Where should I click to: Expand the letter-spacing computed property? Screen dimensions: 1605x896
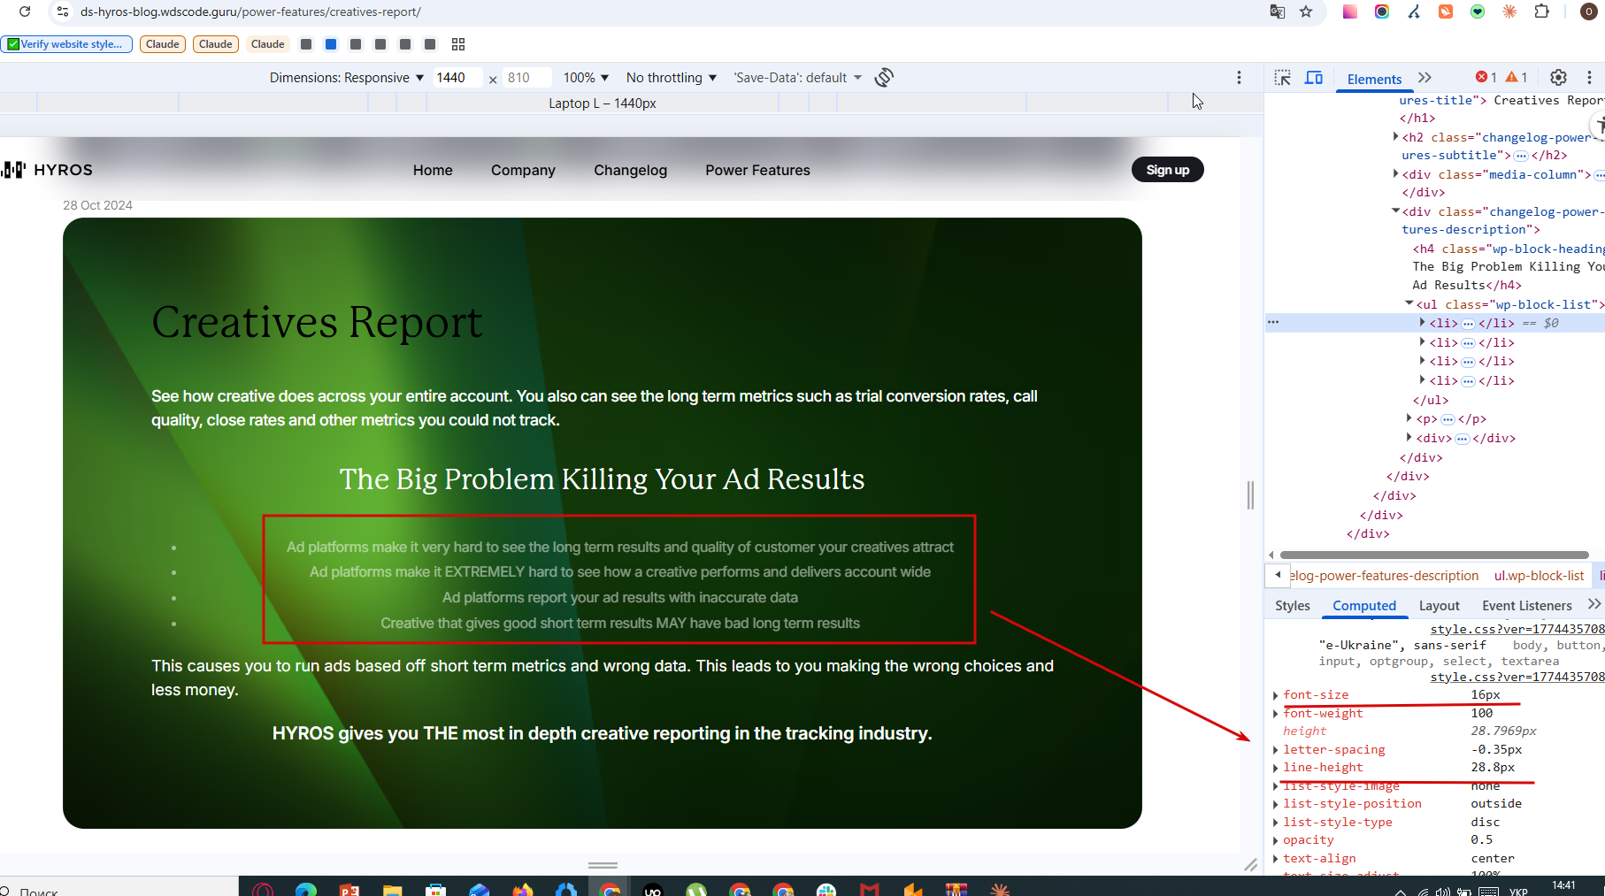pyautogui.click(x=1275, y=750)
